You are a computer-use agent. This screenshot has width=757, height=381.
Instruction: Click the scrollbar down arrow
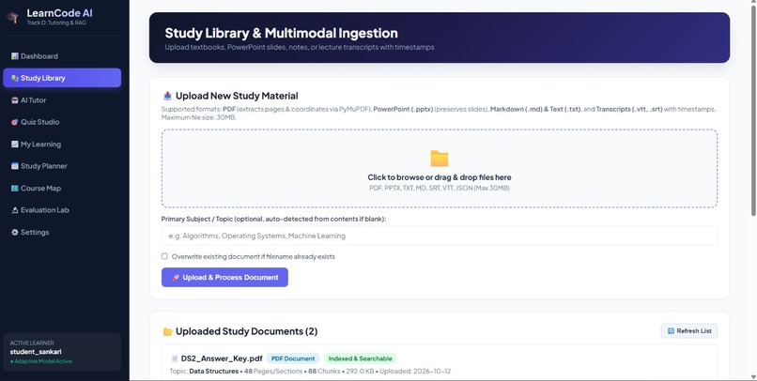[x=753, y=376]
